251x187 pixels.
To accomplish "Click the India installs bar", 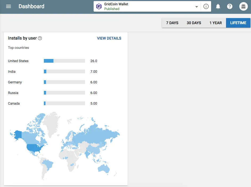I will [x=64, y=71].
